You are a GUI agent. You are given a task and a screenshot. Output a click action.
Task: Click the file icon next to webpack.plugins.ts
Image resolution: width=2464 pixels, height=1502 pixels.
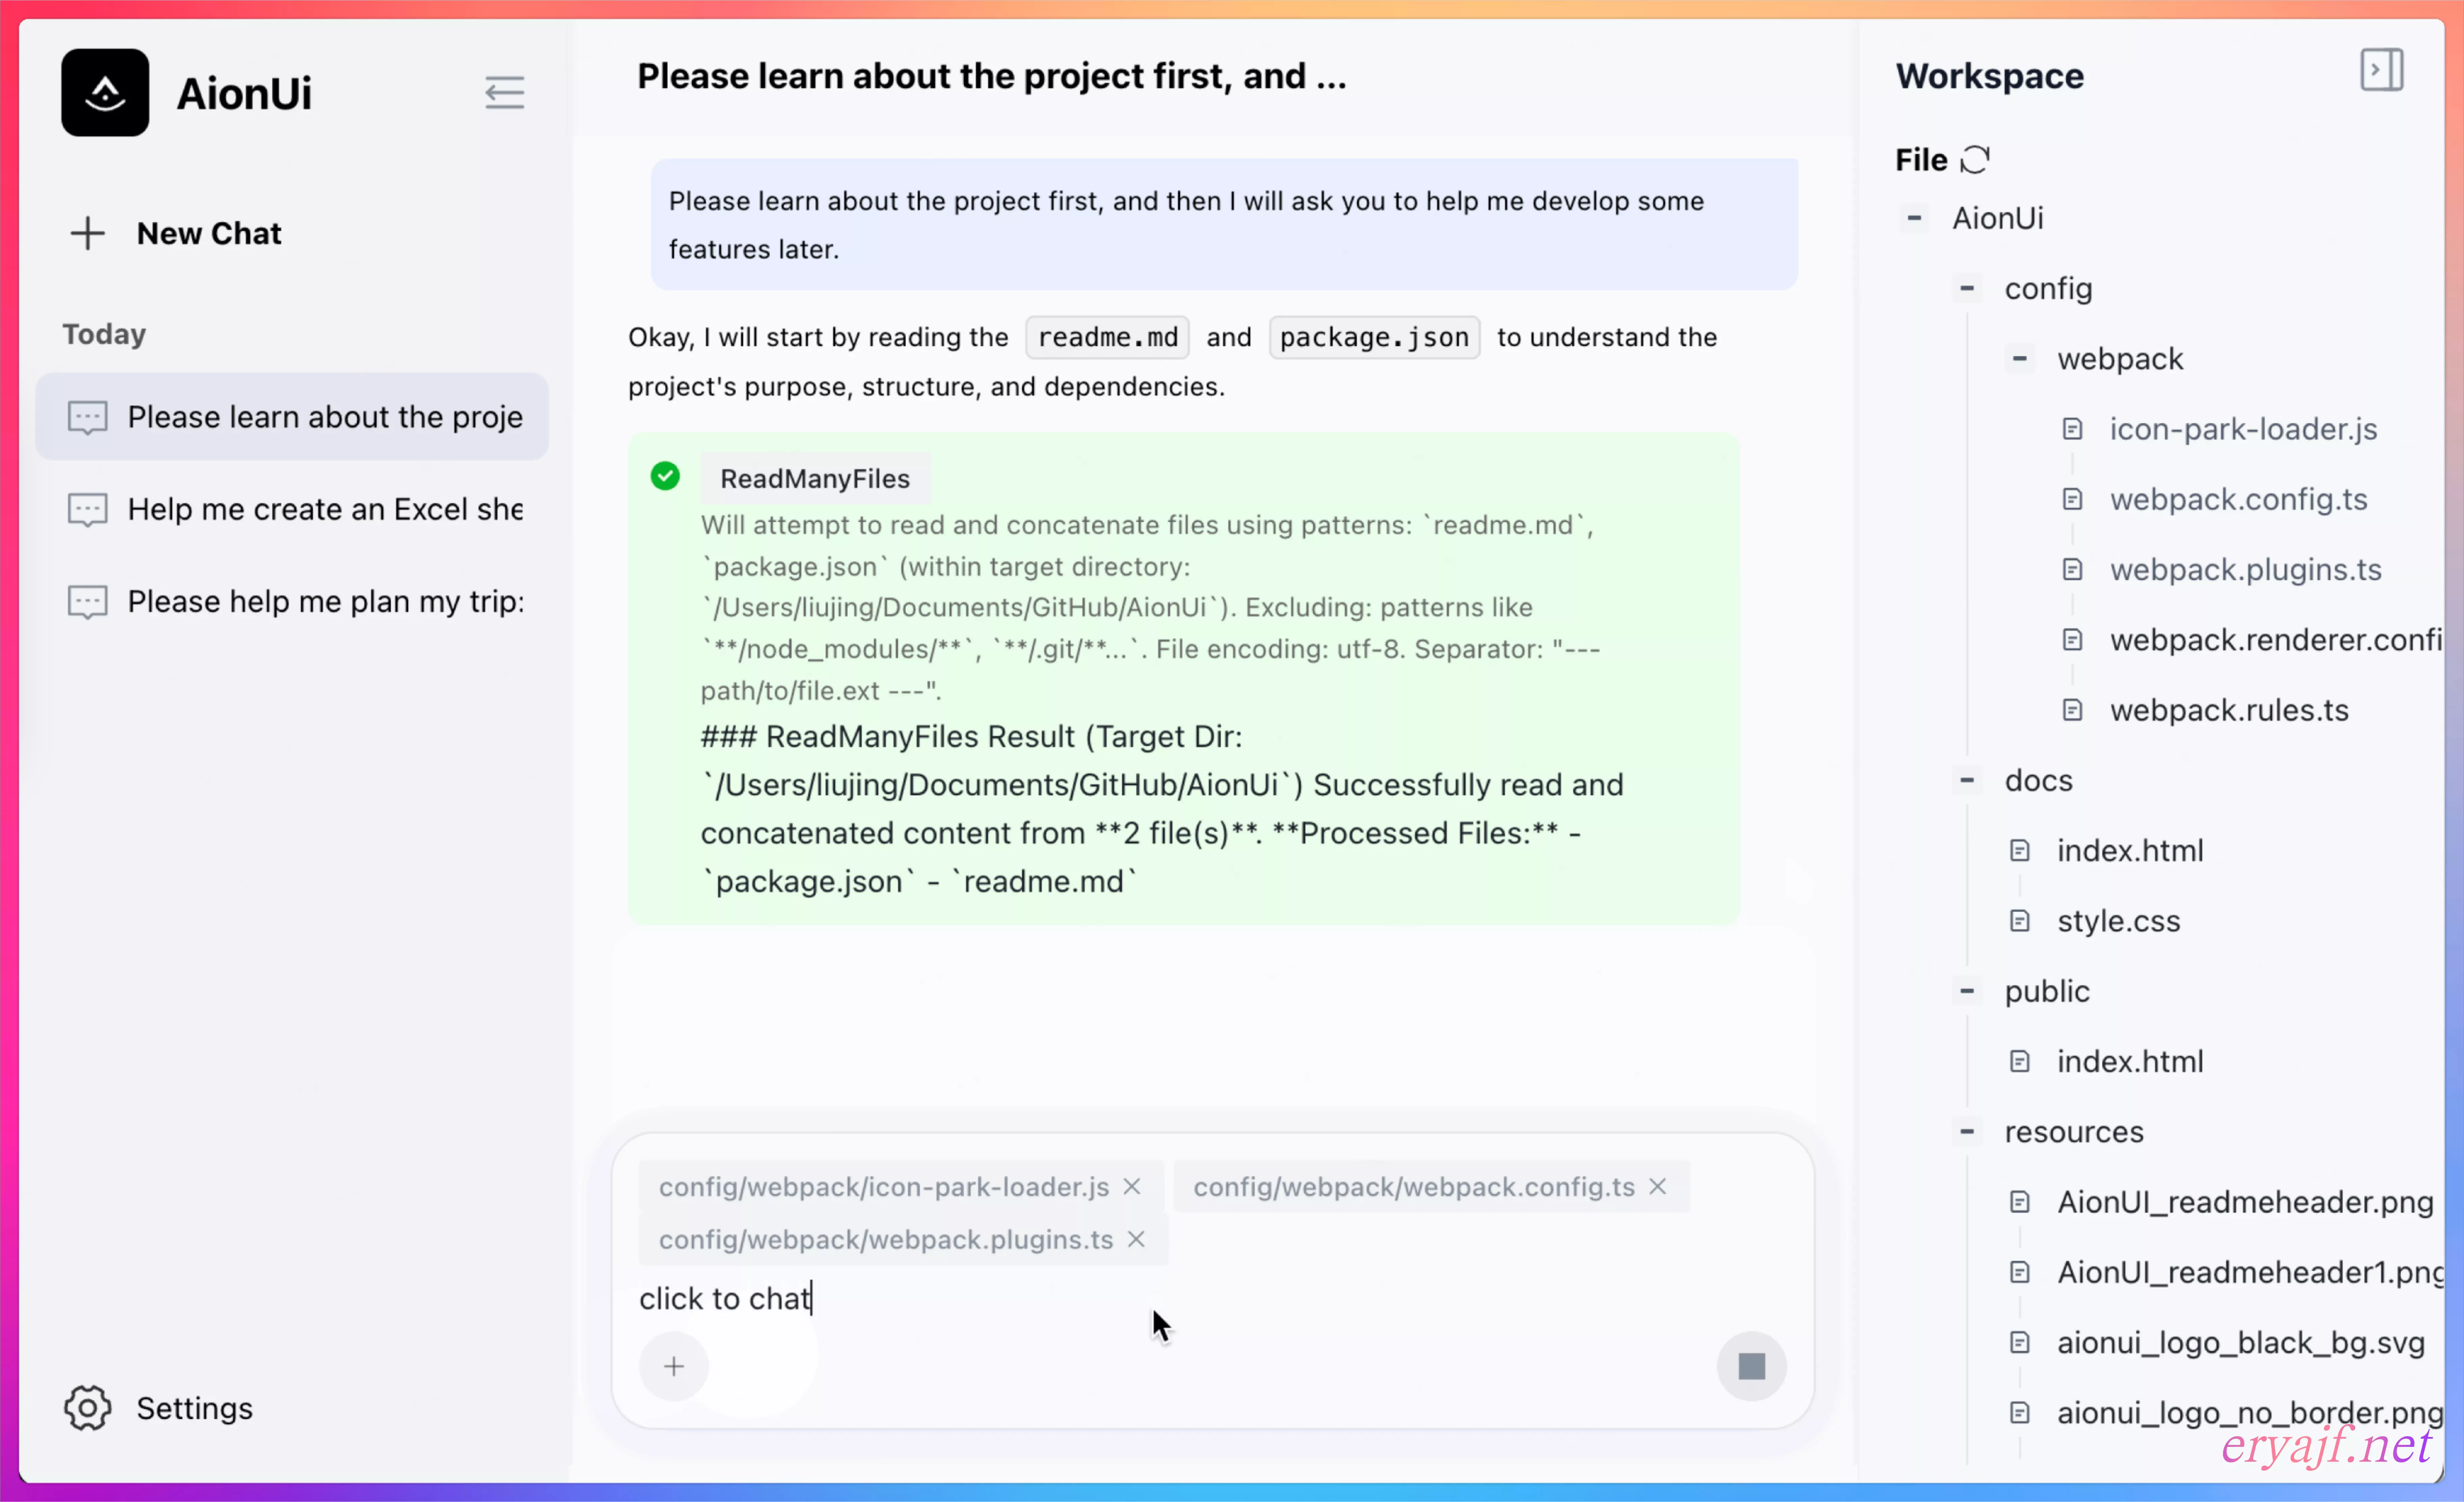[x=2073, y=569]
